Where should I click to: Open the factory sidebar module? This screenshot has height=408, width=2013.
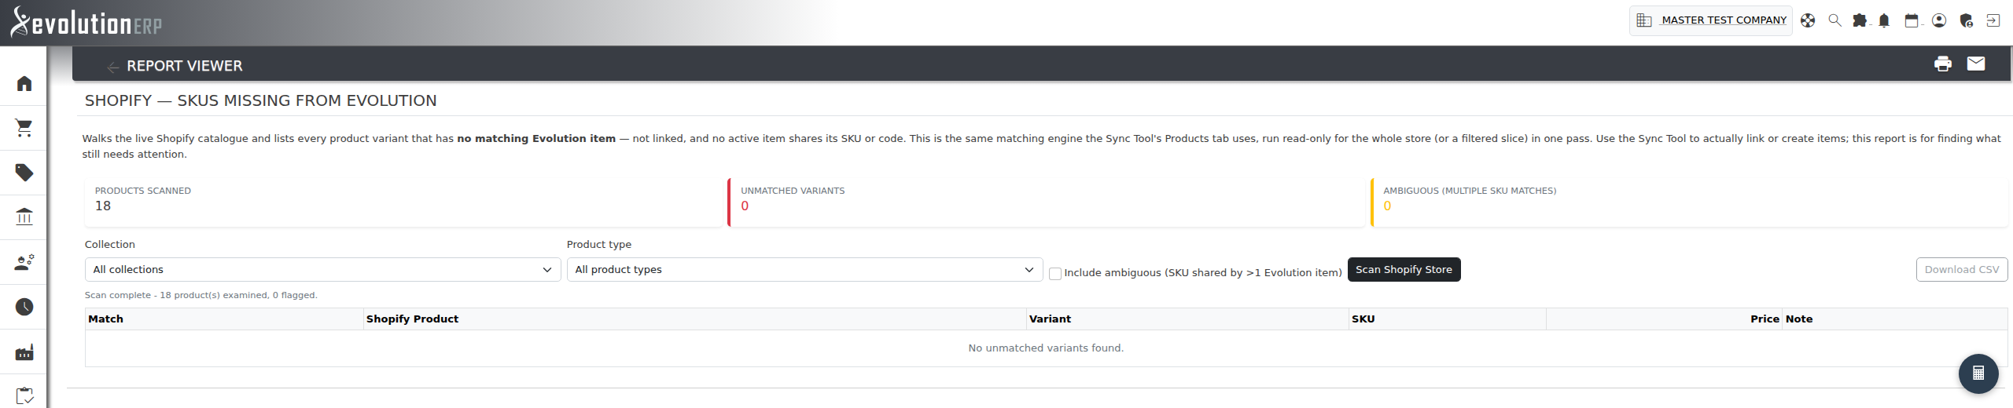(x=24, y=352)
